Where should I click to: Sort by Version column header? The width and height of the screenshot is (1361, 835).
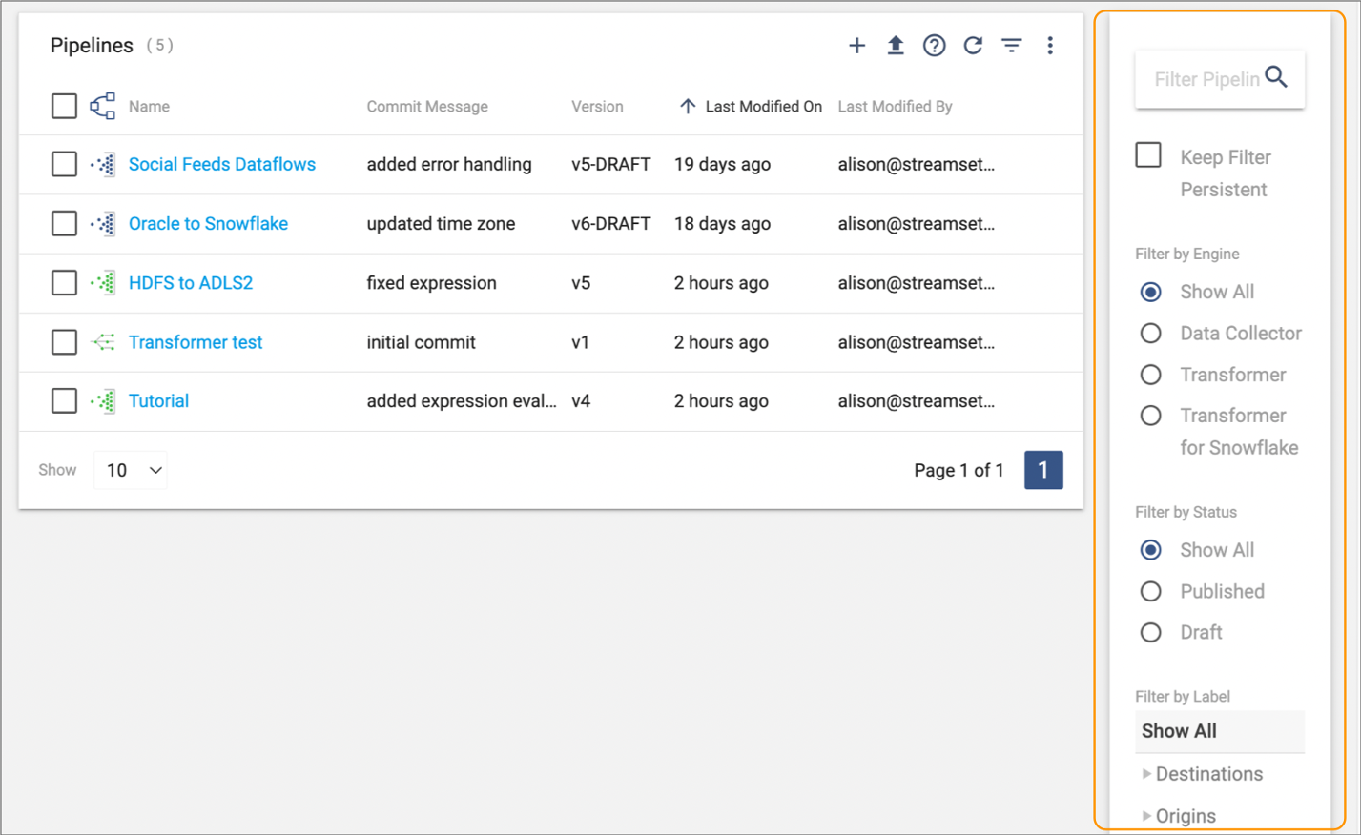[x=597, y=106]
